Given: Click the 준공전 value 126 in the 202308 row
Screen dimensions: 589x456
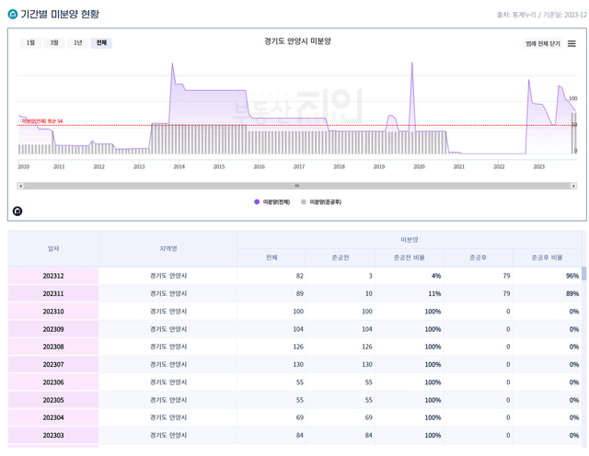Looking at the screenshot, I should [367, 347].
